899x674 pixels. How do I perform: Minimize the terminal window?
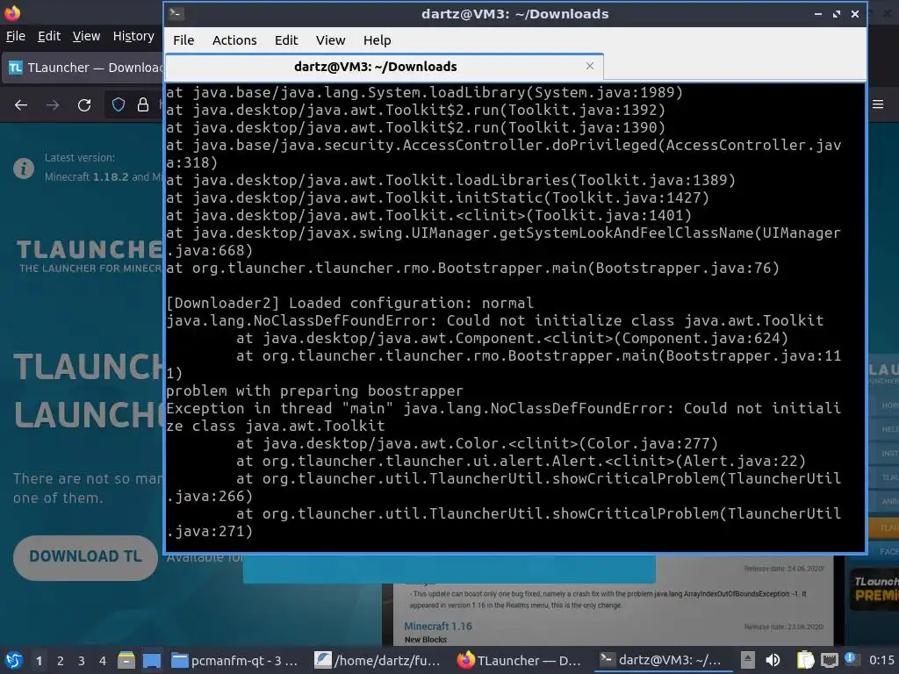pos(818,14)
